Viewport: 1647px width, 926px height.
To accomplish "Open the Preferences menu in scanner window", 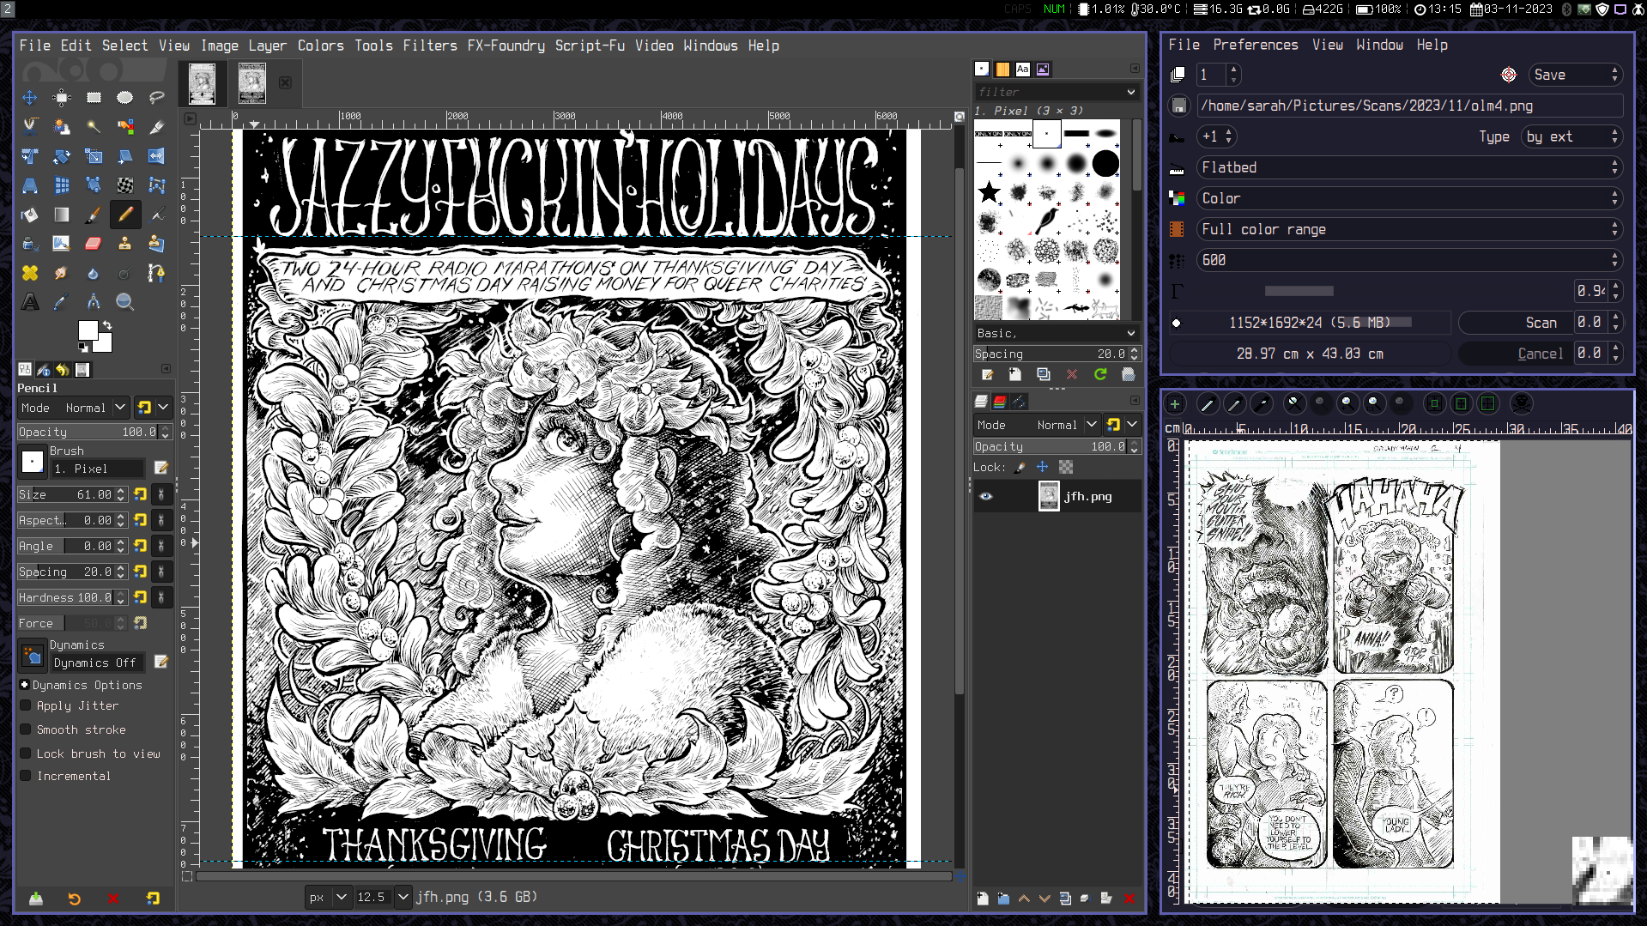I will tap(1255, 45).
